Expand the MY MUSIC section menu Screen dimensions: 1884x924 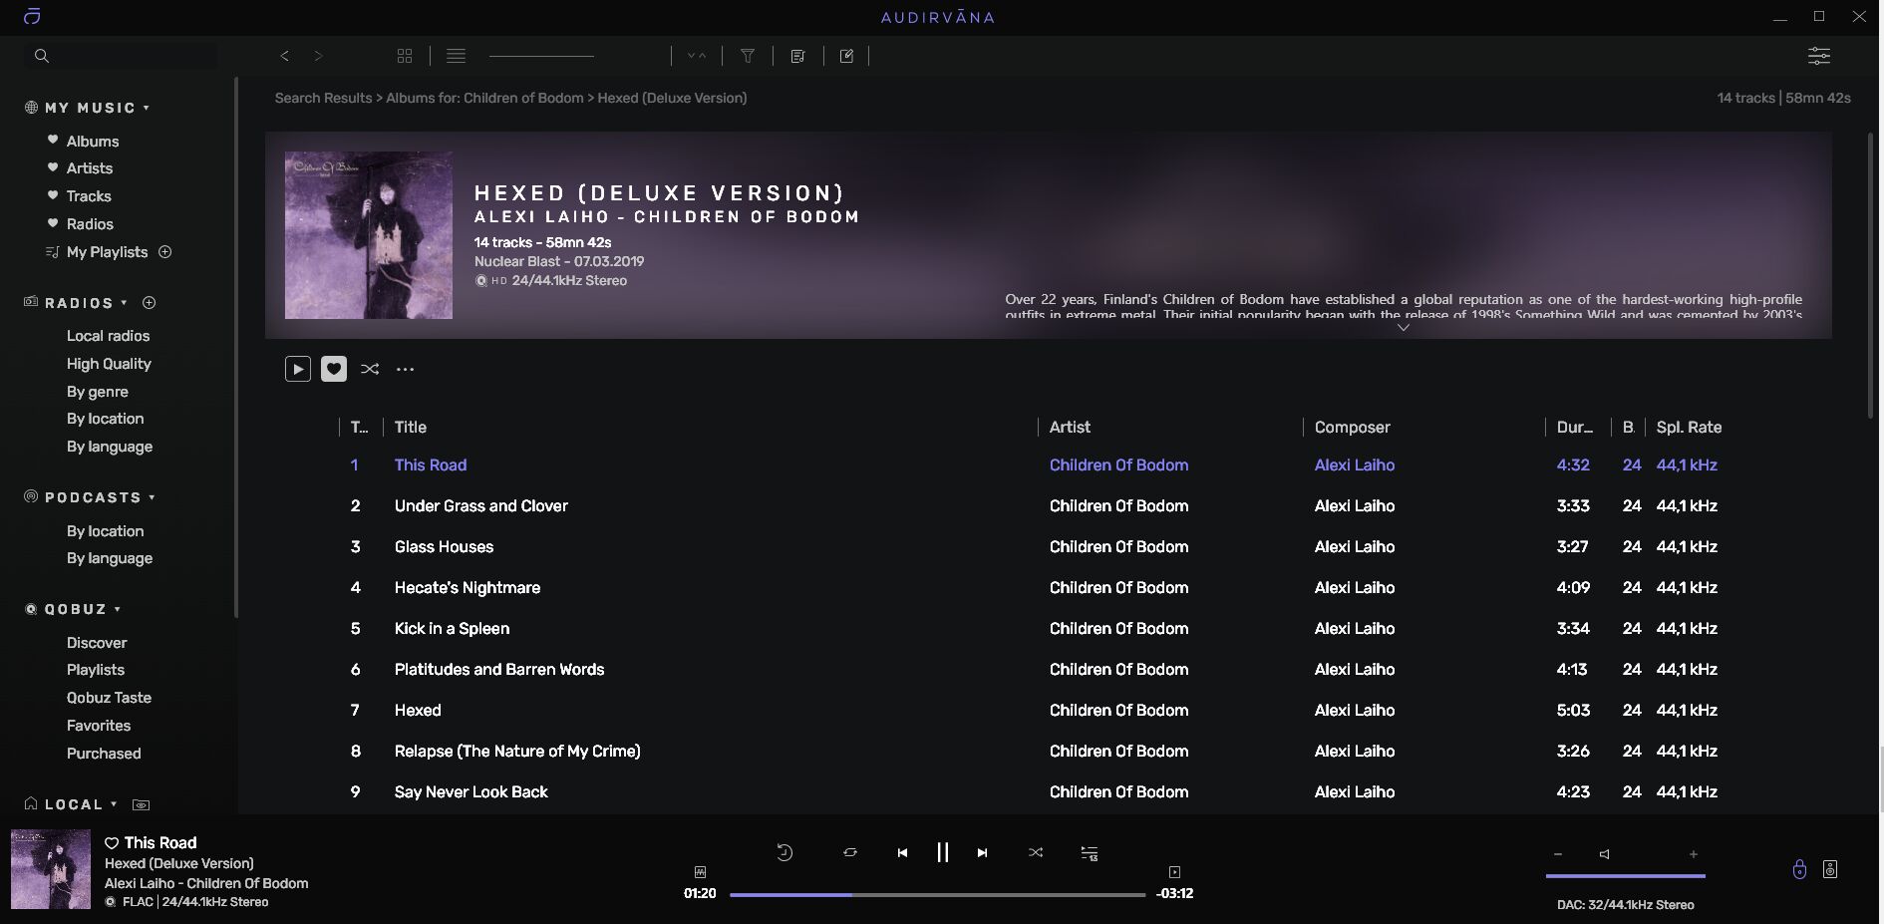[x=147, y=108]
